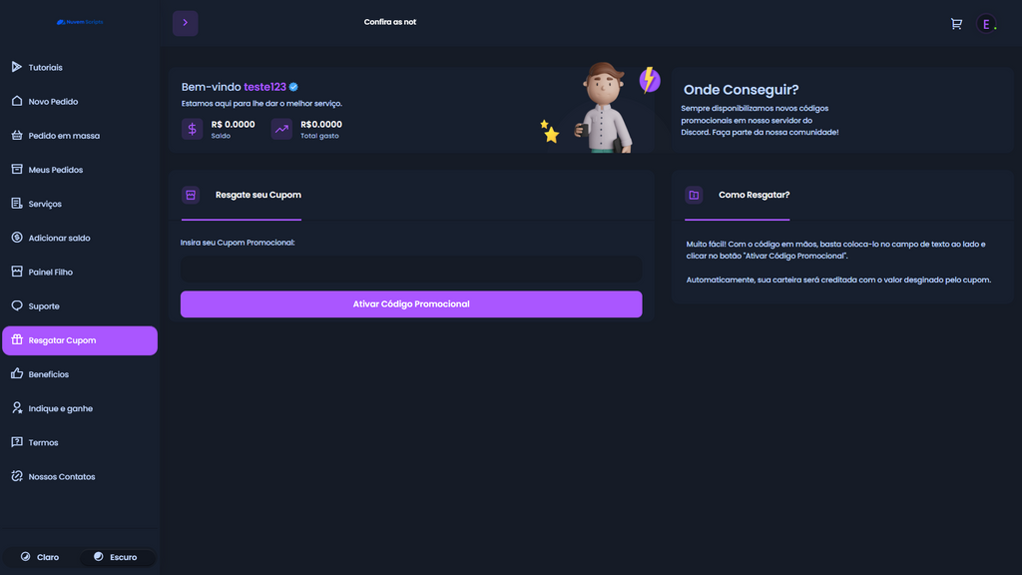Open Painel Filho menu item

point(50,273)
